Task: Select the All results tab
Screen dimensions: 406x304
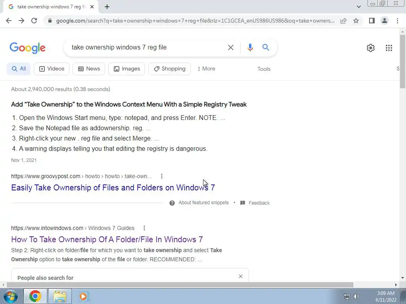Action: pyautogui.click(x=19, y=69)
